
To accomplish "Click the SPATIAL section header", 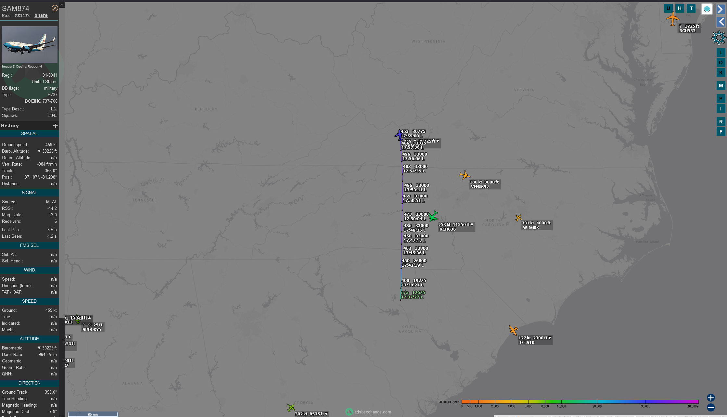I will coord(29,133).
